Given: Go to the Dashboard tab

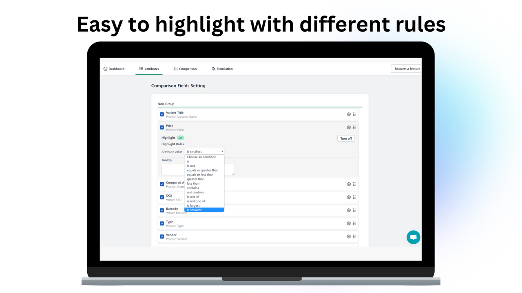Looking at the screenshot, I should pyautogui.click(x=114, y=69).
